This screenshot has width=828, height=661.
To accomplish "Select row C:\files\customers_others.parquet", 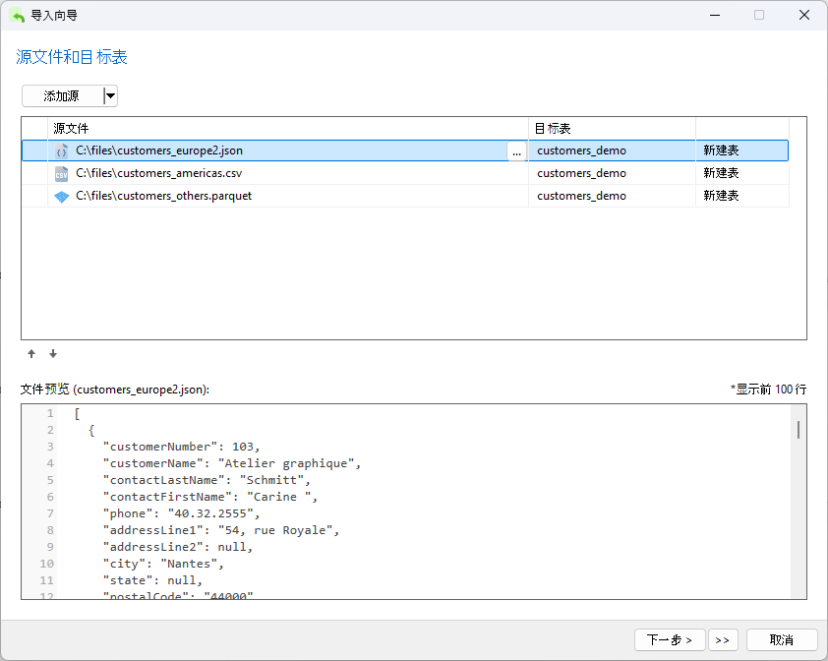I will tap(405, 196).
